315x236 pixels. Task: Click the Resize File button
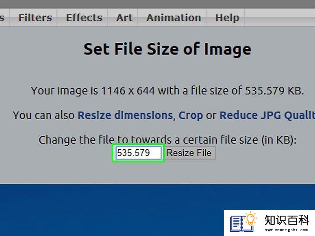tap(190, 153)
